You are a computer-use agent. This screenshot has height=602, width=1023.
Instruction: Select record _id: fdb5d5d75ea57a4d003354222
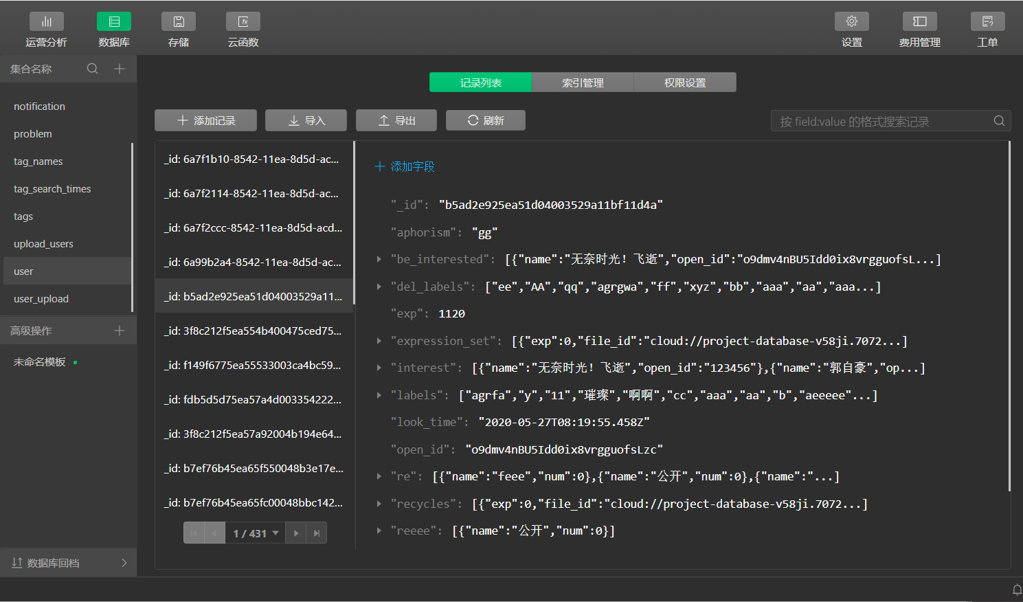254,399
